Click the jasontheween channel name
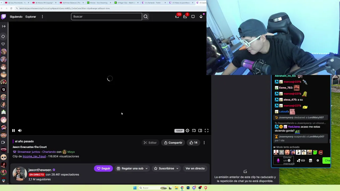 (40, 170)
